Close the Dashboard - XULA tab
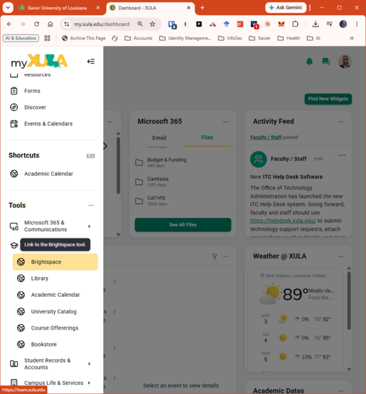The width and height of the screenshot is (366, 394). (189, 8)
